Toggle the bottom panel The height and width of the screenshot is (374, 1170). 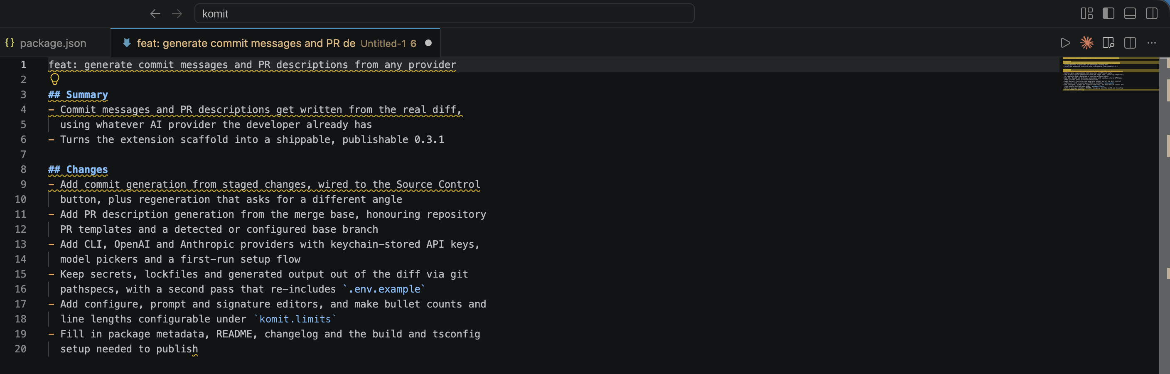coord(1130,14)
